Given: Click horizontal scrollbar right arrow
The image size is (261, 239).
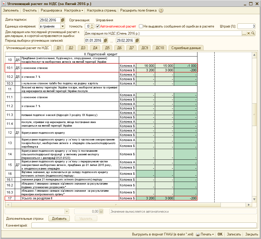Looking at the screenshot, I should [x=249, y=205].
